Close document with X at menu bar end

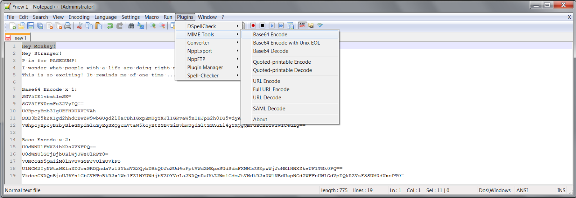(569, 17)
